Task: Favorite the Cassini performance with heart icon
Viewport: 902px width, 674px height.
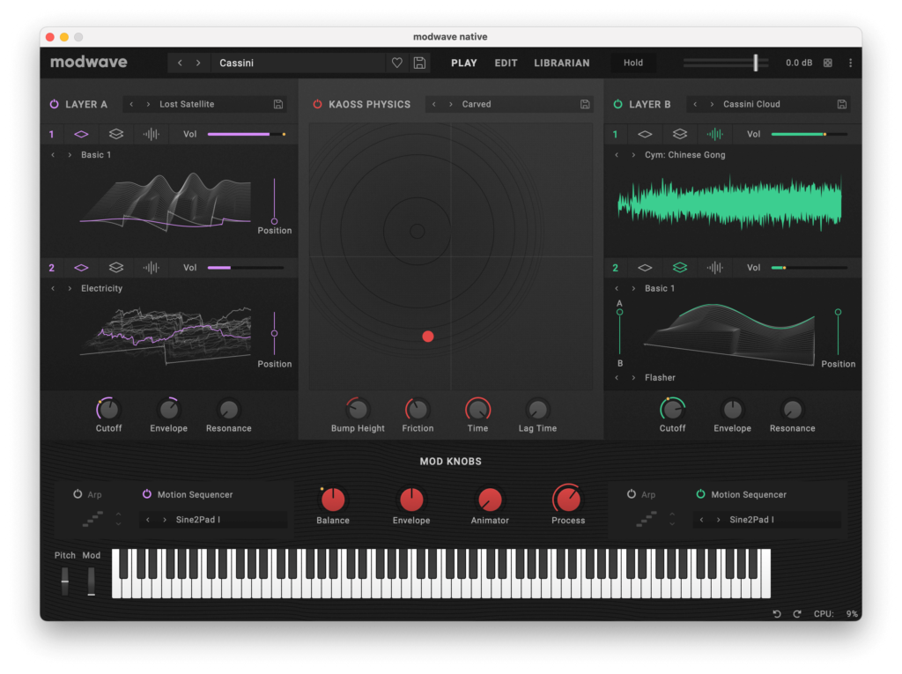Action: click(x=397, y=63)
